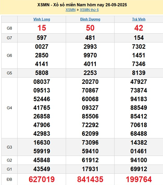
Task: Click the first XSMN breadcrumb link
Action: coord(70,10)
